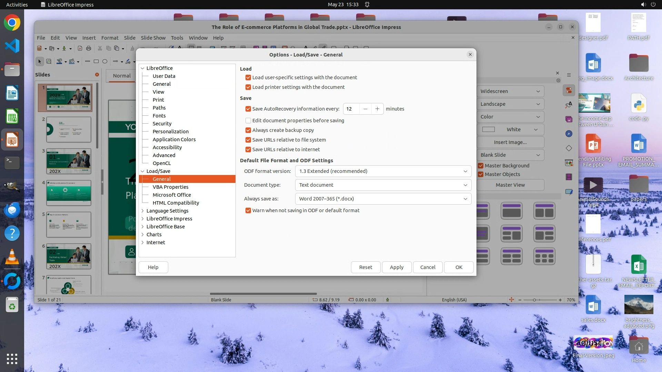The height and width of the screenshot is (372, 662).
Task: Select Microsoft Office under Load/Save
Action: pos(172,195)
